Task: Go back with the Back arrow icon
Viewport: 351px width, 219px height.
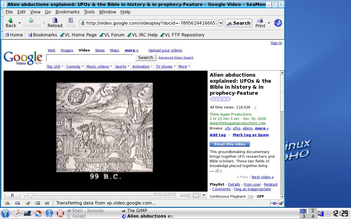Action: click(x=10, y=20)
